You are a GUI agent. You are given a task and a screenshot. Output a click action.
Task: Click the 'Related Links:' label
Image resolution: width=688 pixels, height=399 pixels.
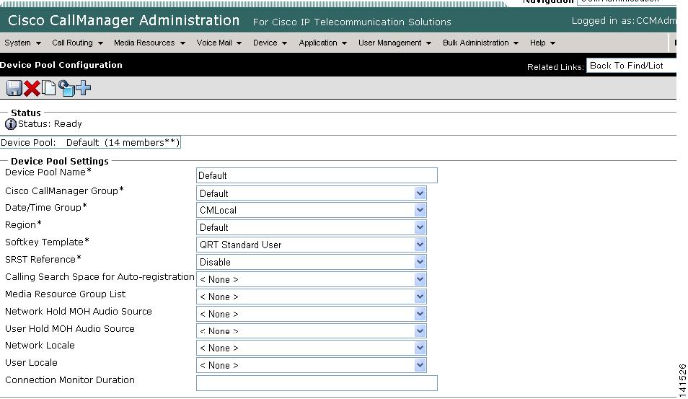click(x=555, y=67)
